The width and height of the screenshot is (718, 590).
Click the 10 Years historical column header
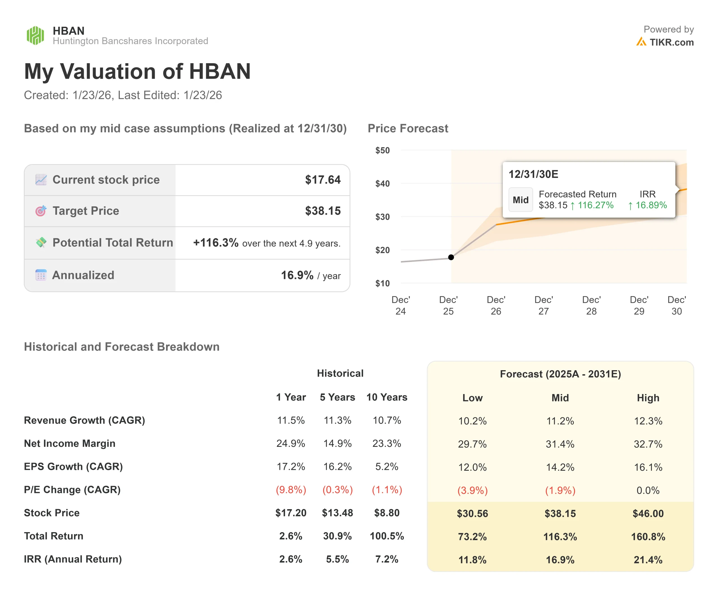[386, 397]
